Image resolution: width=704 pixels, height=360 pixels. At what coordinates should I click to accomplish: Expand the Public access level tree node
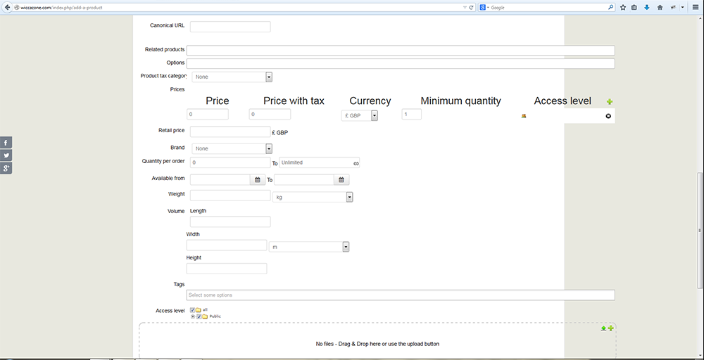(x=193, y=316)
